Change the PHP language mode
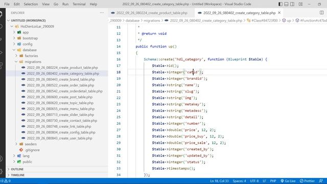 click(273, 181)
